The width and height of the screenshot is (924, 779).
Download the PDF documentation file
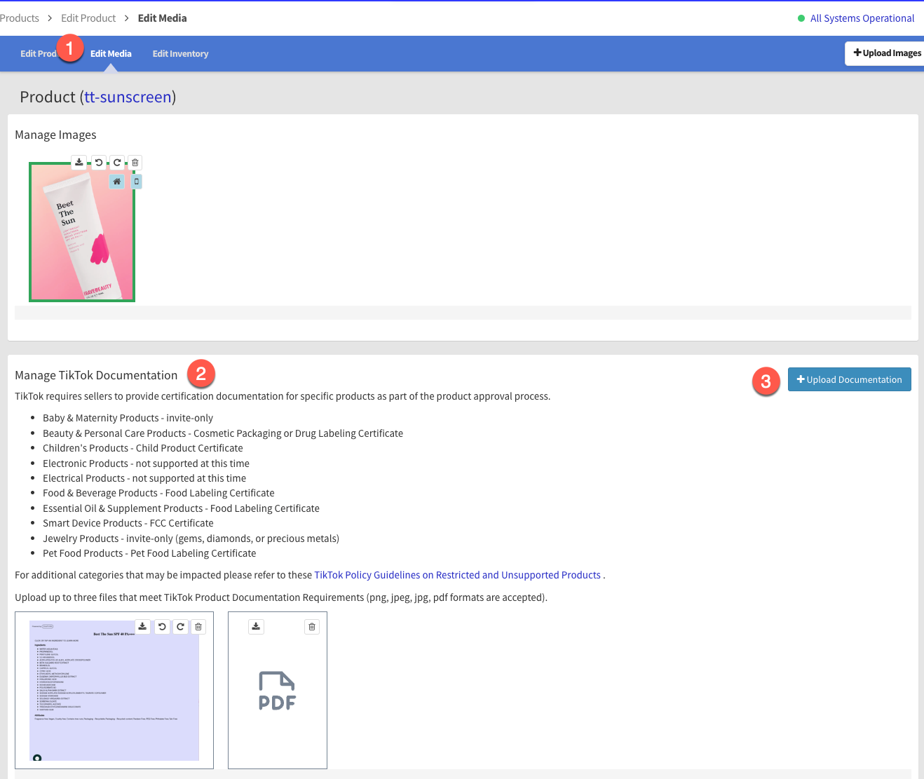[x=256, y=627]
